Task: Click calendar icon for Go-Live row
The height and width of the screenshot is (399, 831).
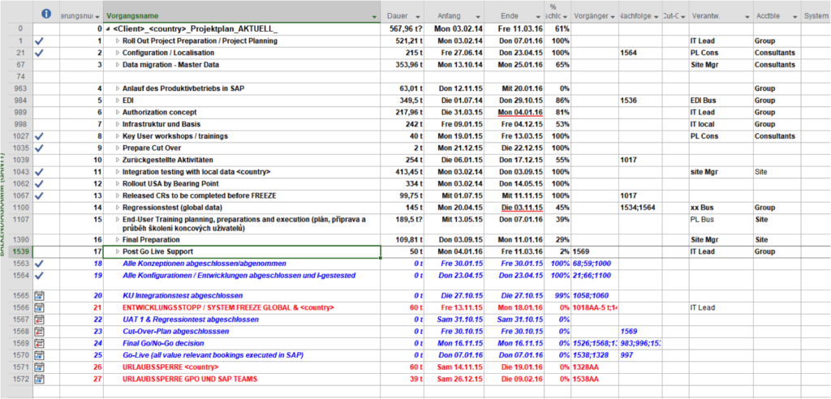Action: 38,355
